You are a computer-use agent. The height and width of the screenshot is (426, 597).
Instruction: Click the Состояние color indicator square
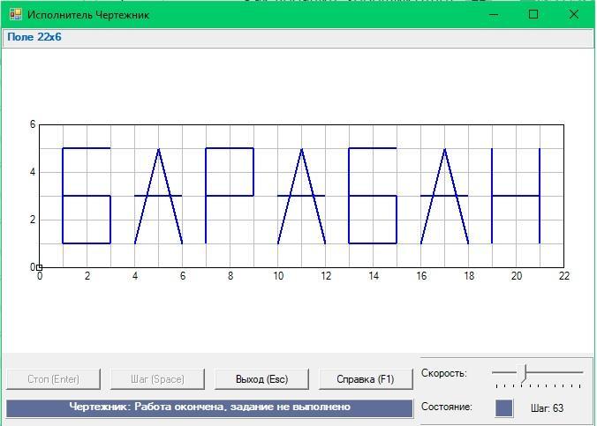503,408
